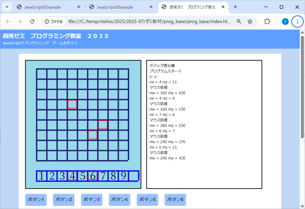Image resolution: width=305 pixels, height=209 pixels.
Task: Click the page scrollbar thumb
Action: click(302, 87)
